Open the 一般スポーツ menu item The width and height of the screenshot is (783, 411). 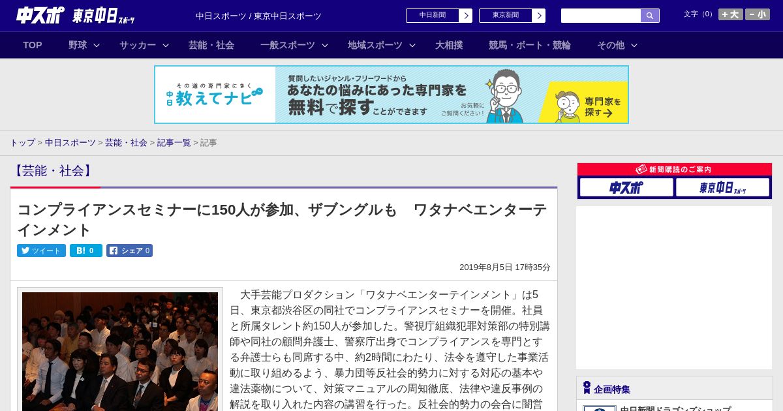pyautogui.click(x=288, y=45)
